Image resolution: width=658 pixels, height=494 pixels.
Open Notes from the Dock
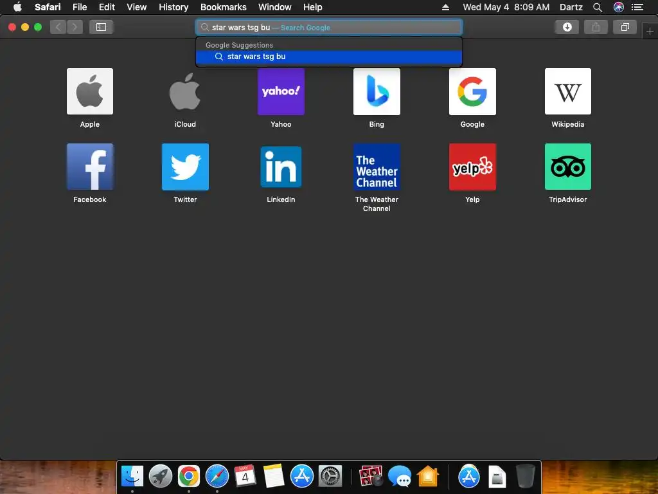274,477
